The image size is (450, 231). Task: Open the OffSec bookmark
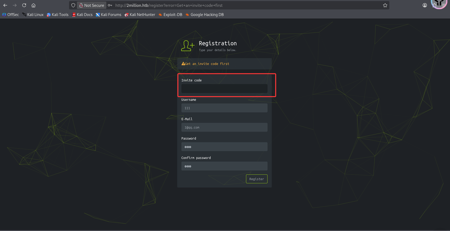pyautogui.click(x=11, y=15)
